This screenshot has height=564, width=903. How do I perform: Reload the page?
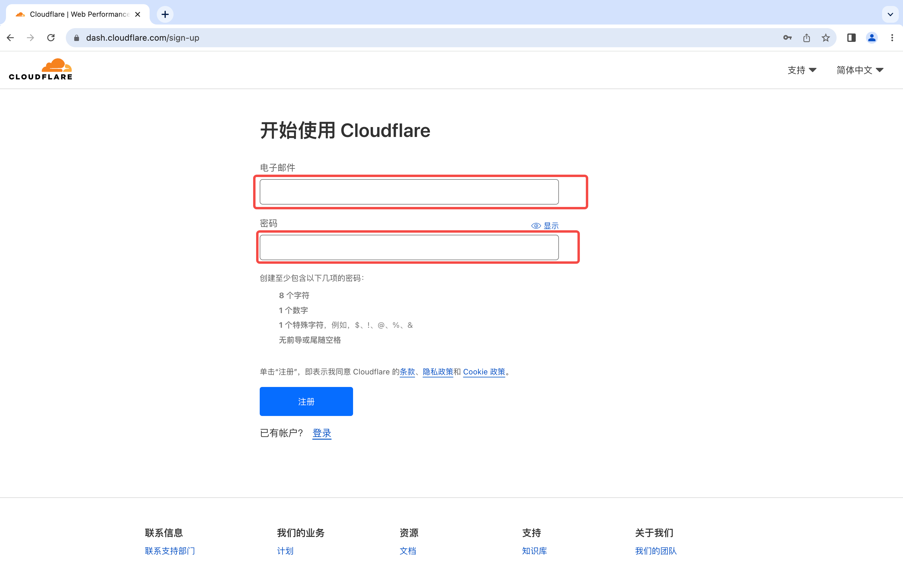(x=51, y=38)
